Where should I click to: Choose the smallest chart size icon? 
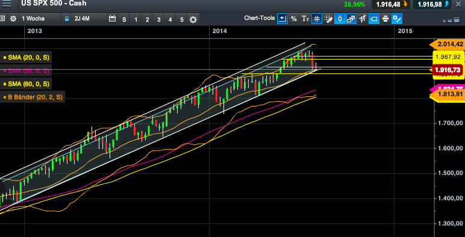click(x=445, y=21)
